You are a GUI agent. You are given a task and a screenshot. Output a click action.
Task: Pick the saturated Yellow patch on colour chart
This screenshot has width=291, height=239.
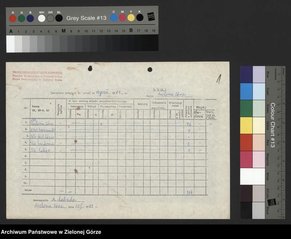tap(246, 125)
